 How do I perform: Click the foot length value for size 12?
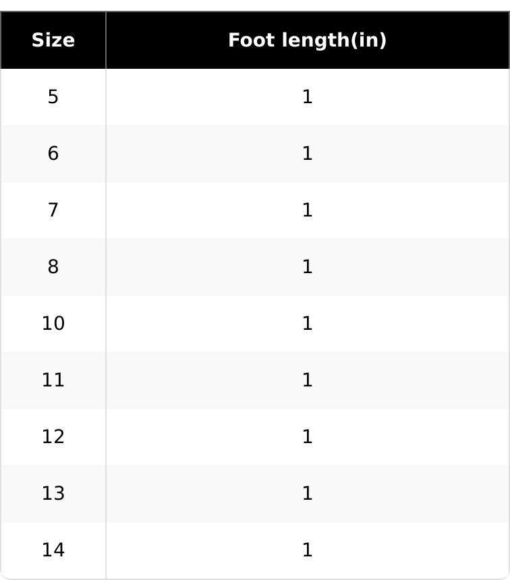(x=307, y=437)
